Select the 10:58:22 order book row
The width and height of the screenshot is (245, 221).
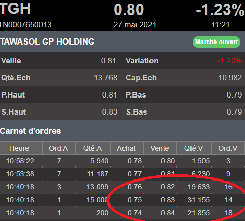pos(122,161)
